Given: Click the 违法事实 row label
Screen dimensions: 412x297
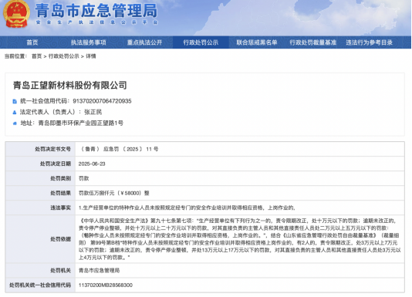Looking at the screenshot, I should [61, 208].
